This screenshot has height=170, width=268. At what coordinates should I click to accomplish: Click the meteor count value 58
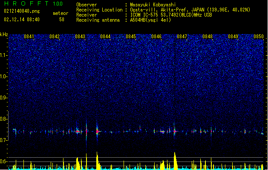(62, 20)
